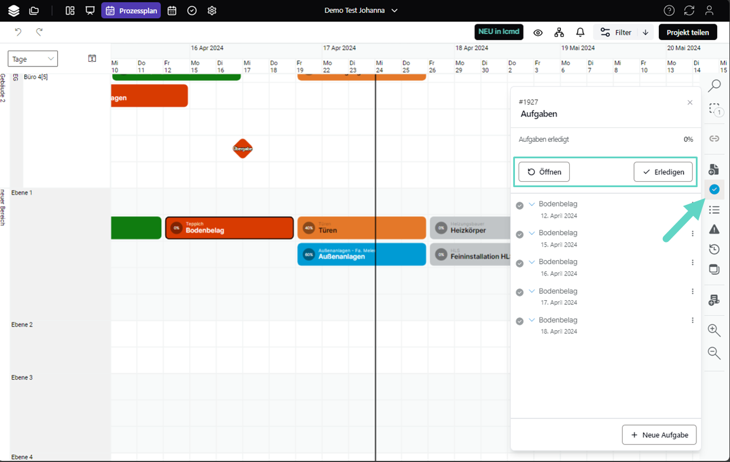This screenshot has height=462, width=730.
Task: Click the Neue Aufgabe button
Action: [x=659, y=435]
